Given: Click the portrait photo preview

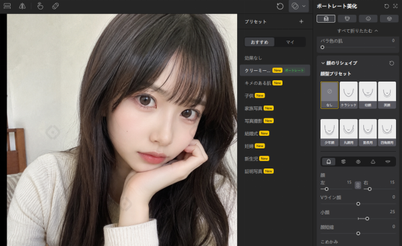Looking at the screenshot, I should pos(122,130).
